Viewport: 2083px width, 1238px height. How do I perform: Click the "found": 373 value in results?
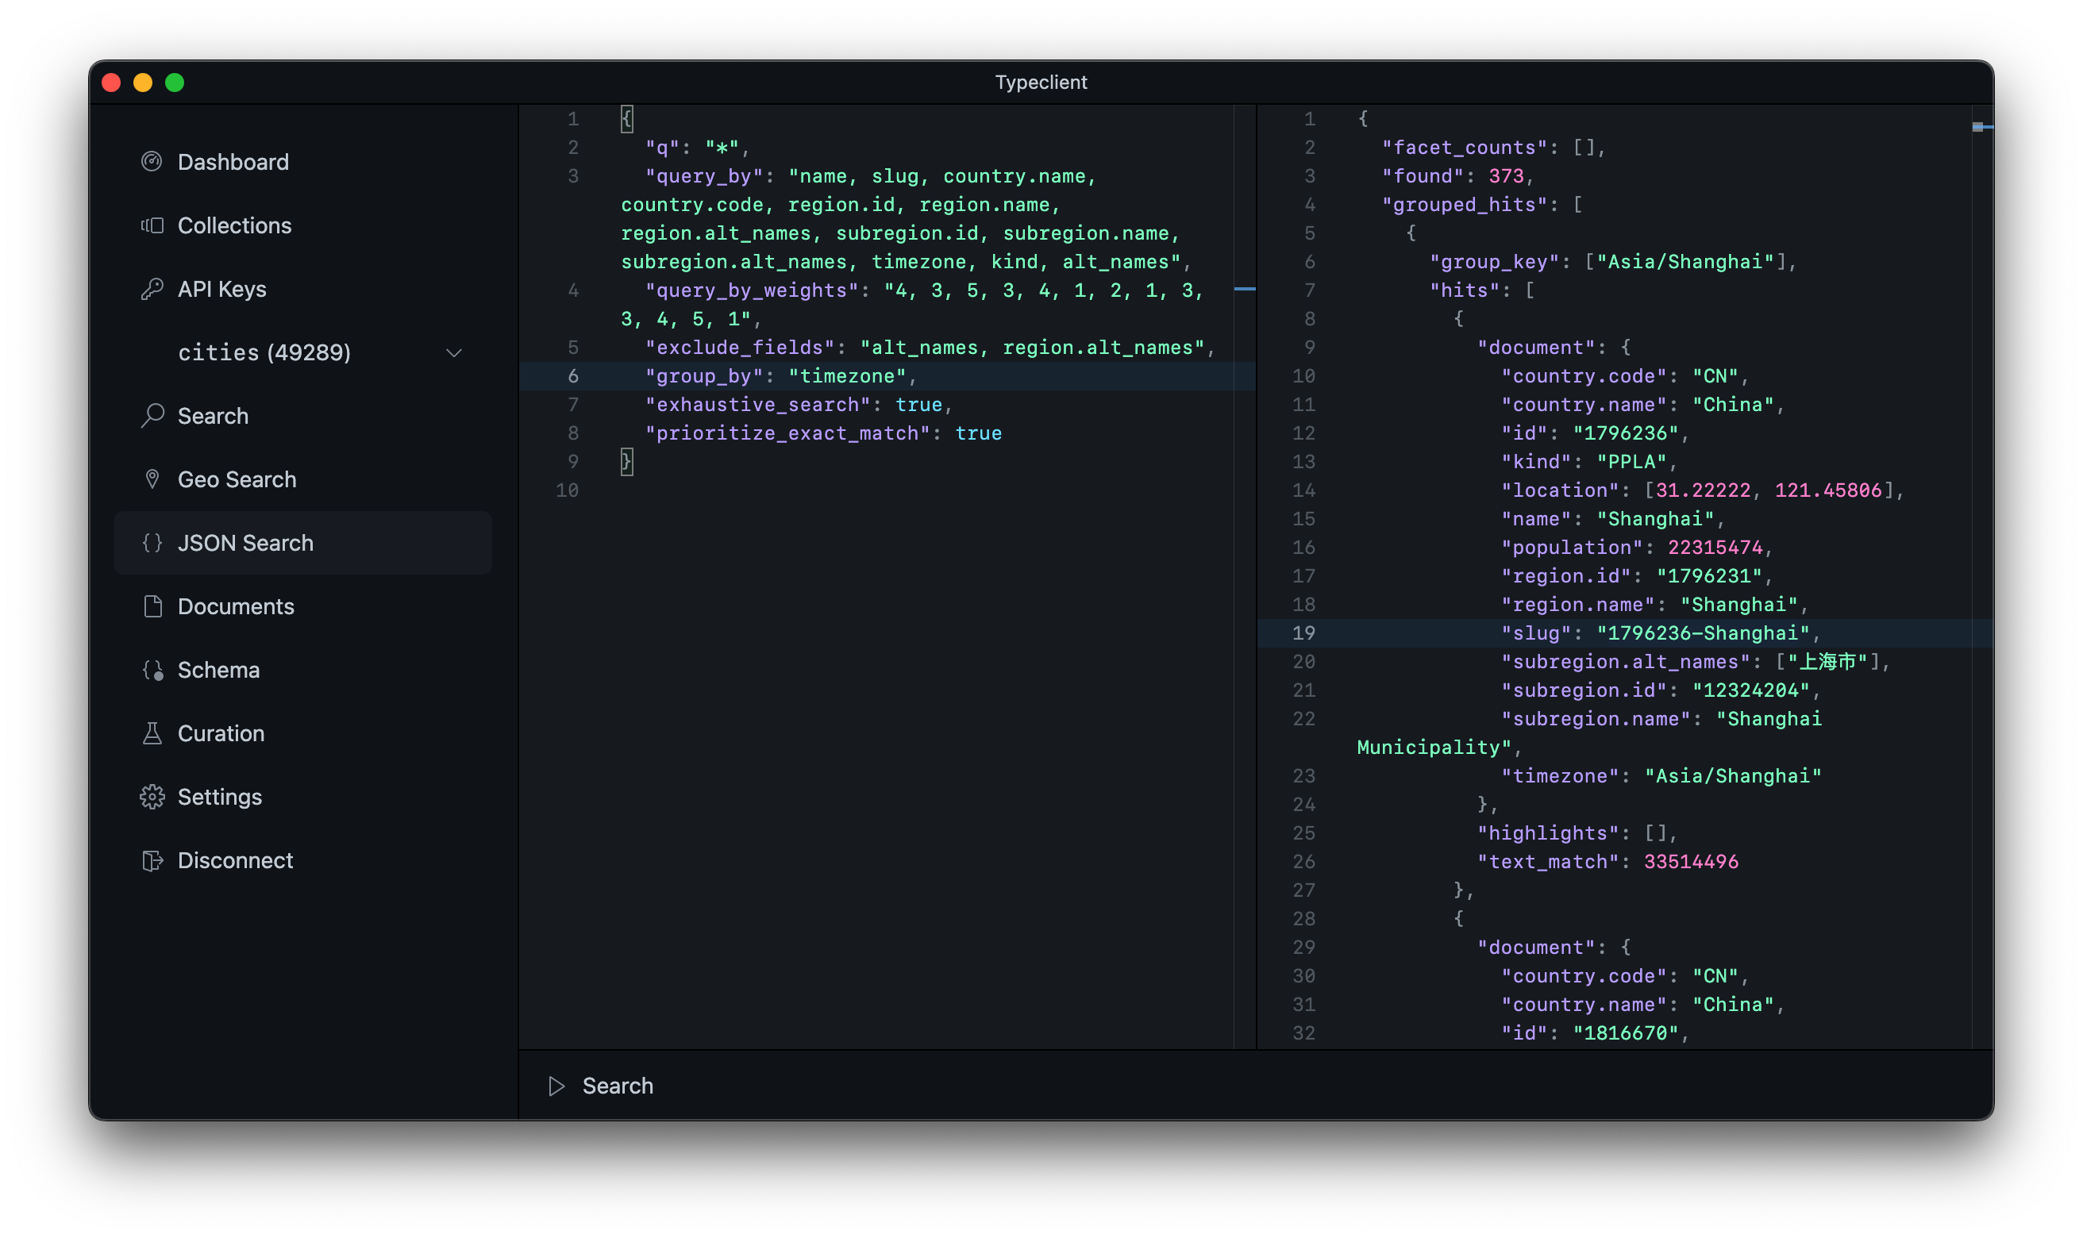click(x=1506, y=176)
